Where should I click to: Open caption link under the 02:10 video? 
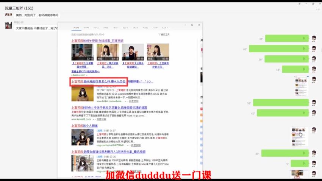(x=82, y=65)
